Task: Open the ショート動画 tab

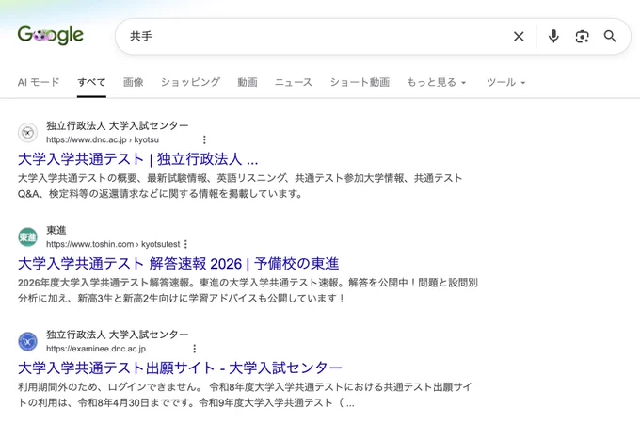Action: pos(360,82)
